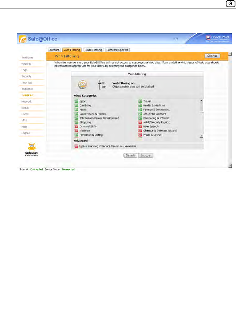Click Logout in the sidebar

point(25,133)
